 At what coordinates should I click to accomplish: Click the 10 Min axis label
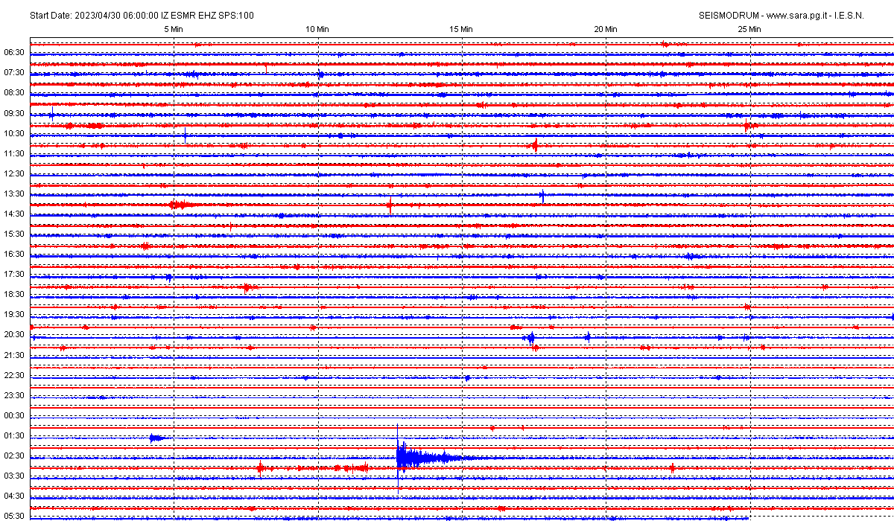click(318, 29)
